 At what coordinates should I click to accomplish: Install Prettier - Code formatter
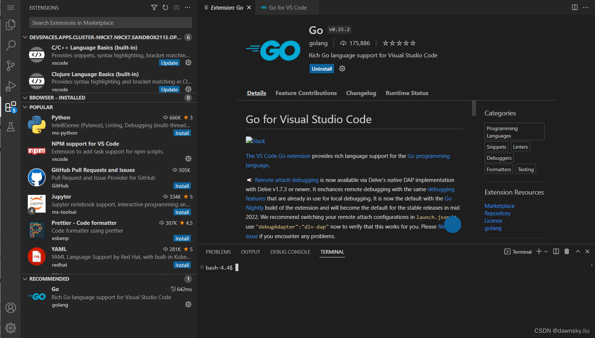[182, 239]
